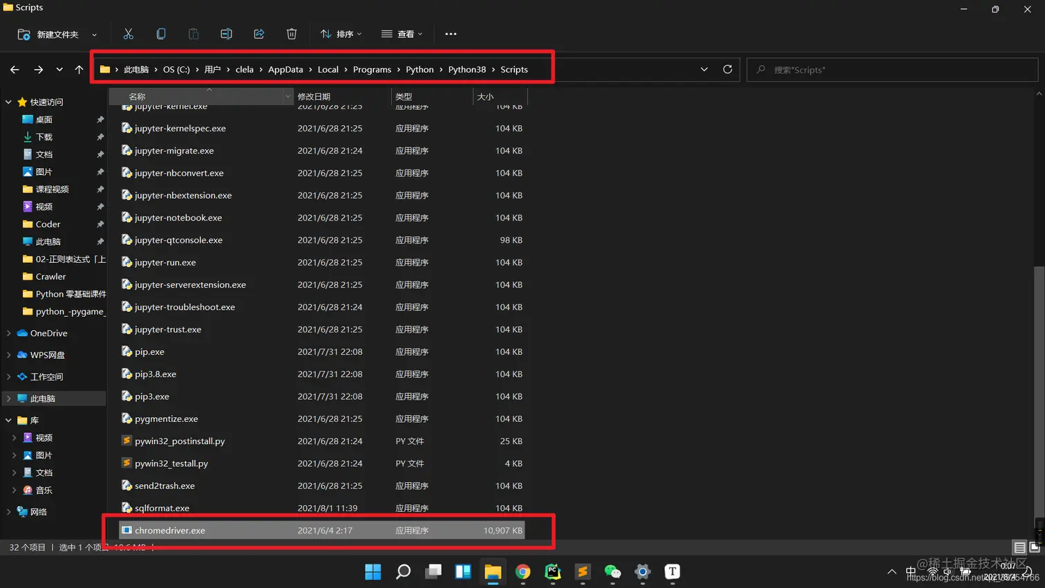Select 课程视频 in quick access
The width and height of the screenshot is (1045, 588).
pyautogui.click(x=52, y=190)
